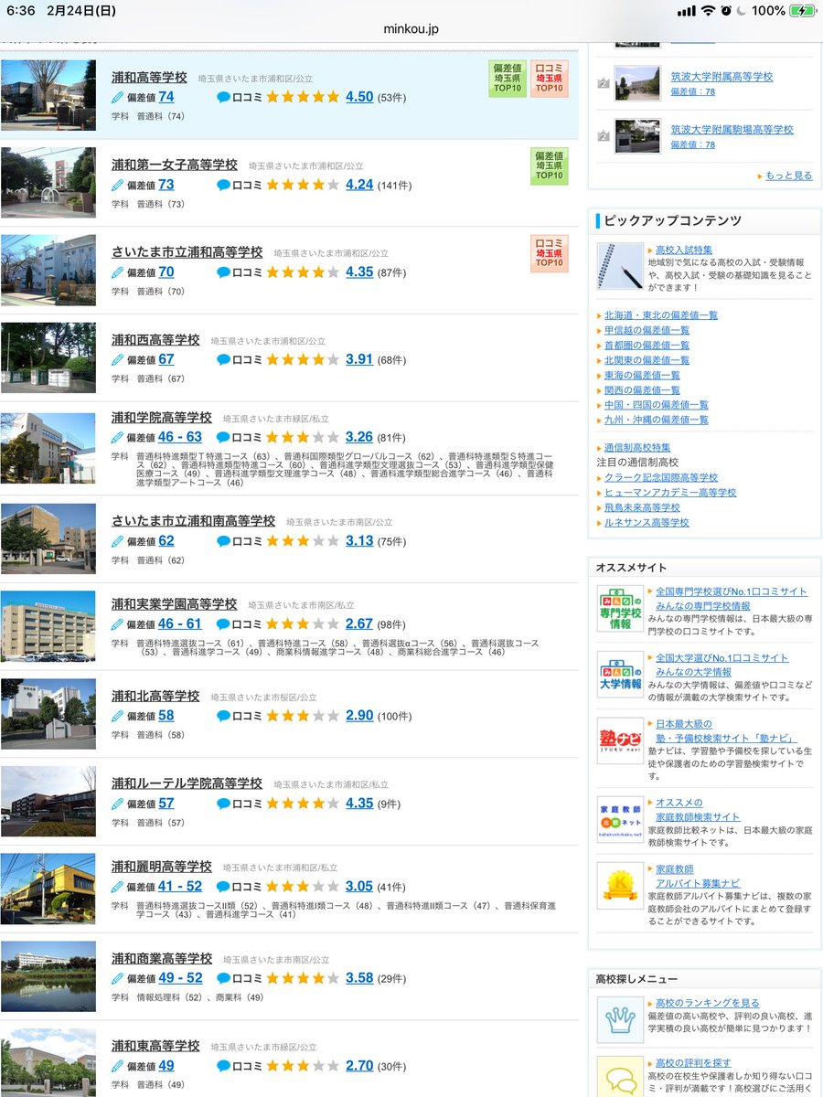Open 浦和ルーテル学院高等学校 link
Viewport: 823px width, 1097px height.
click(x=187, y=783)
